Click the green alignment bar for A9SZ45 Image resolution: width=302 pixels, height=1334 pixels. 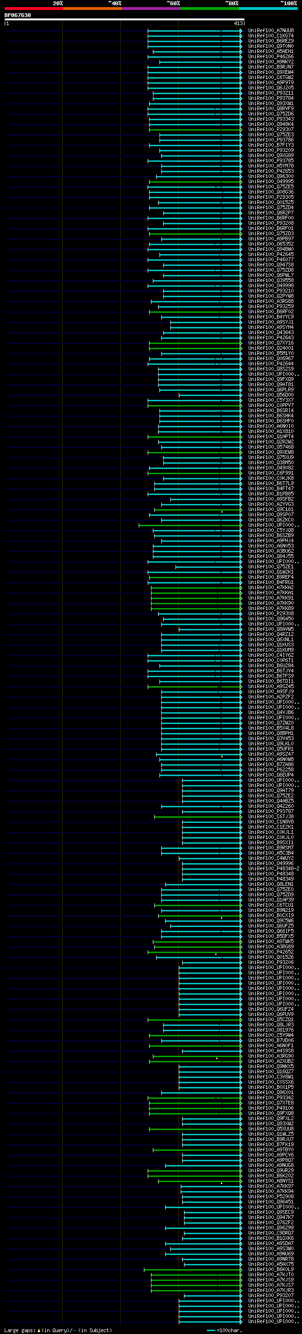click(194, 687)
